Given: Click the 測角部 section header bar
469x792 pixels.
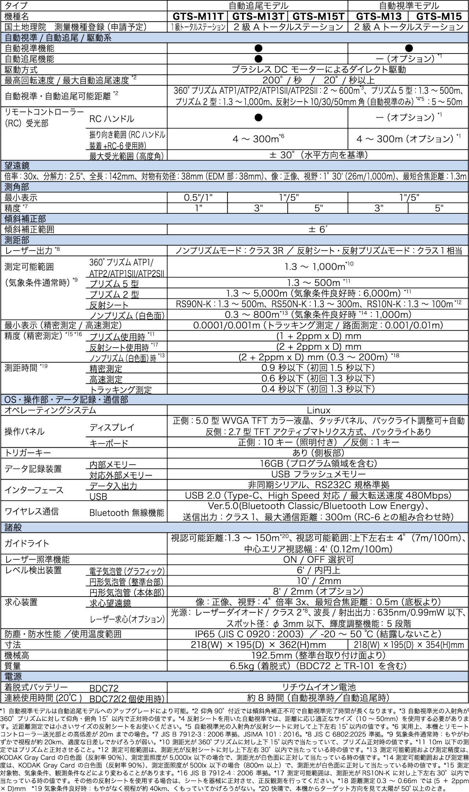Looking at the screenshot, I should pyautogui.click(x=234, y=187).
